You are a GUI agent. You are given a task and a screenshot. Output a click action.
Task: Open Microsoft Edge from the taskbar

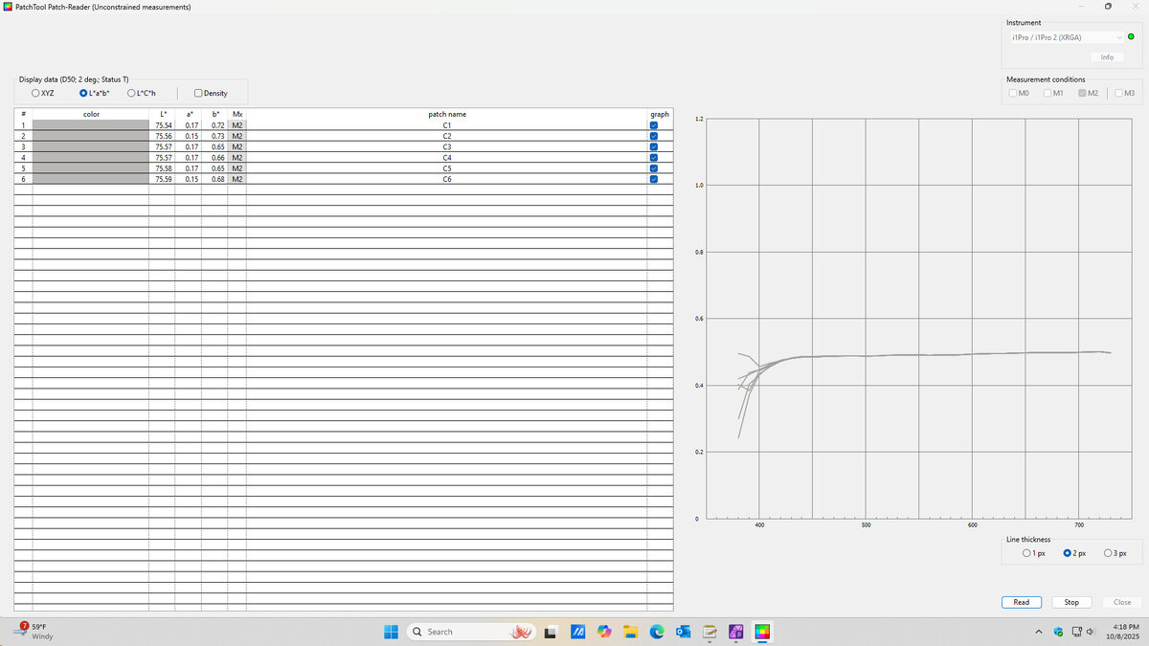pyautogui.click(x=657, y=632)
